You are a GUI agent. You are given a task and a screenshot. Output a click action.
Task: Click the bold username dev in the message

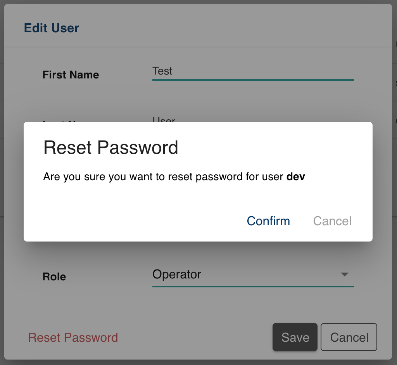pyautogui.click(x=296, y=177)
